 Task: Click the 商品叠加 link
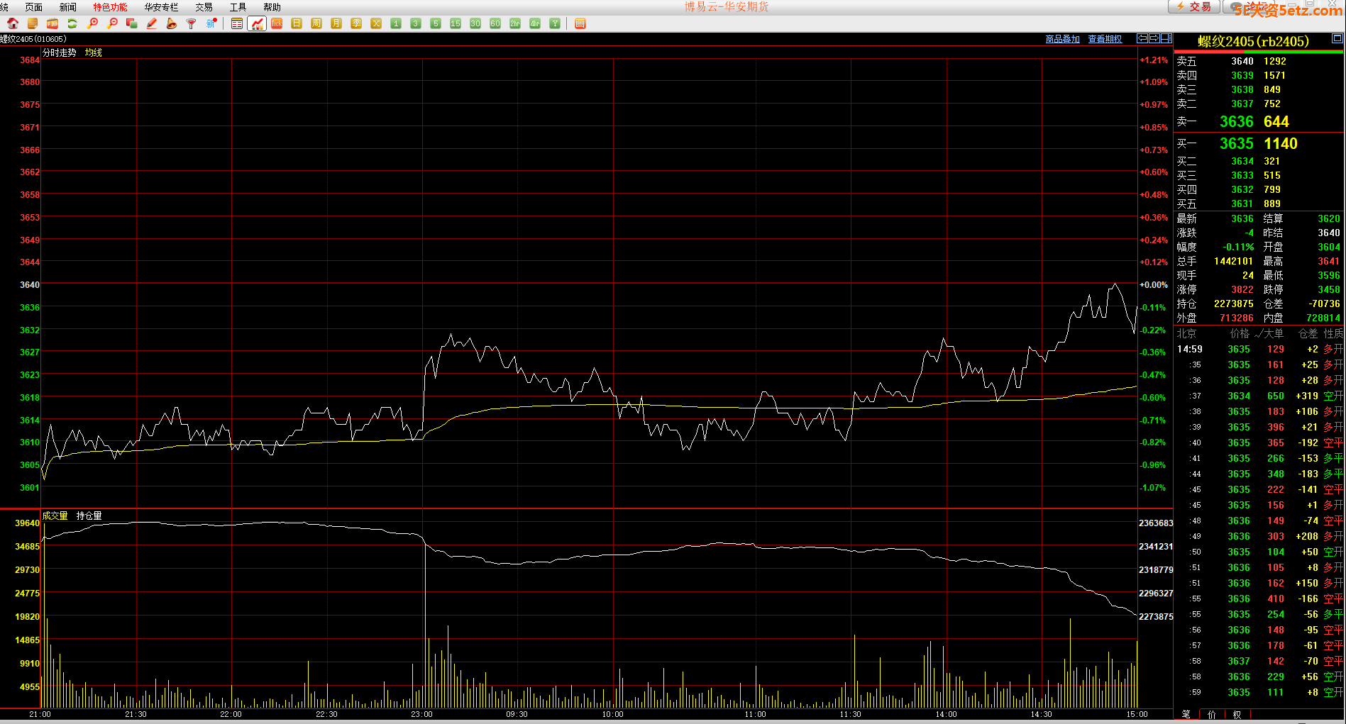point(1062,39)
